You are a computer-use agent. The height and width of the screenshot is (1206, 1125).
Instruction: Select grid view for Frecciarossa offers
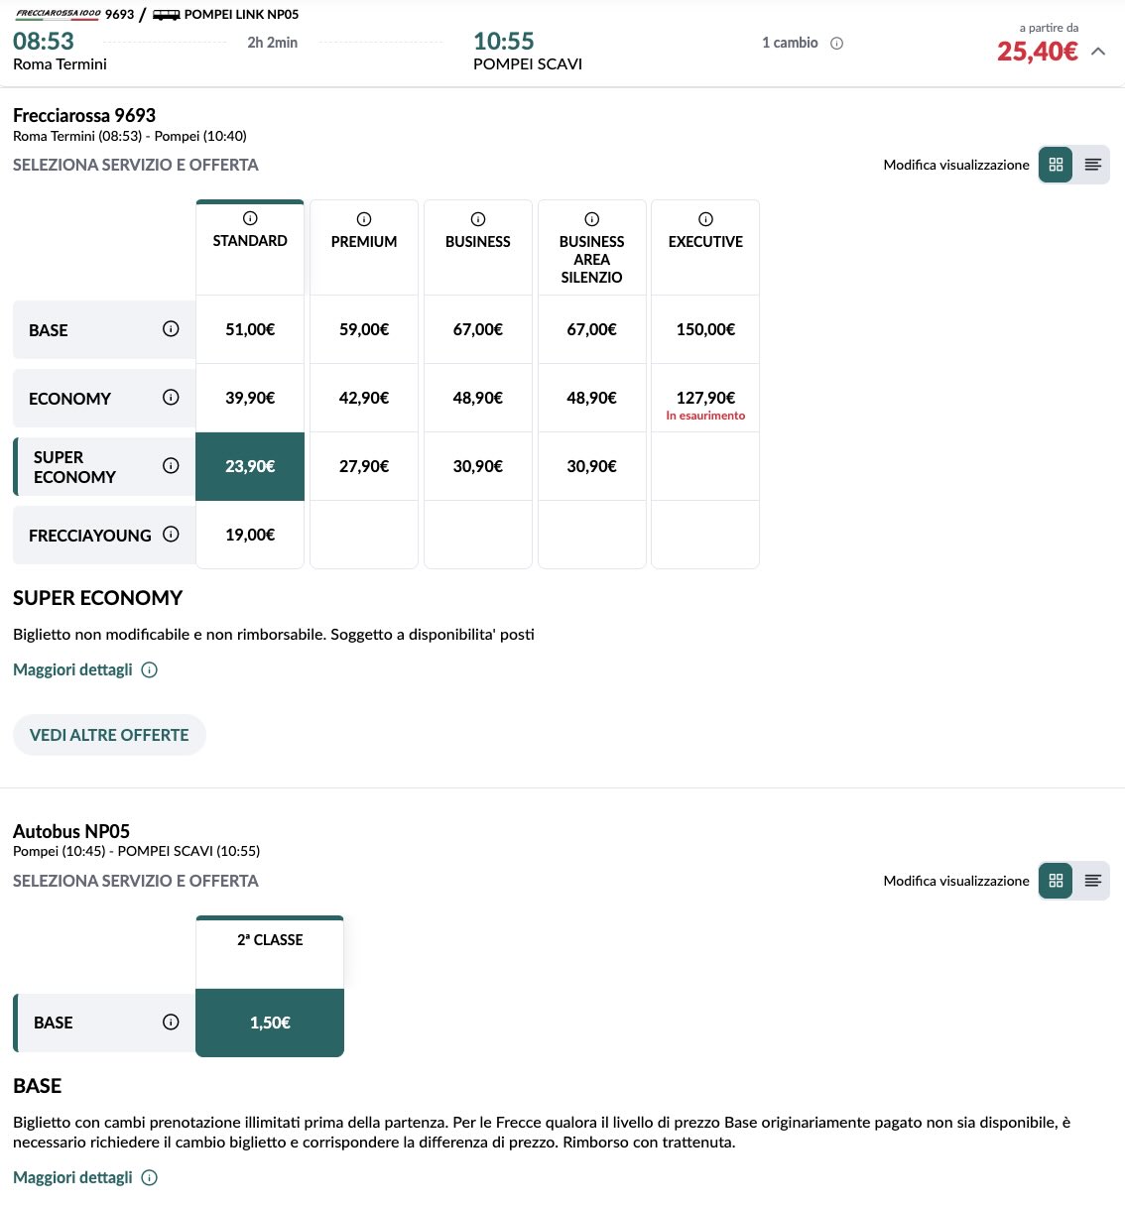1056,165
